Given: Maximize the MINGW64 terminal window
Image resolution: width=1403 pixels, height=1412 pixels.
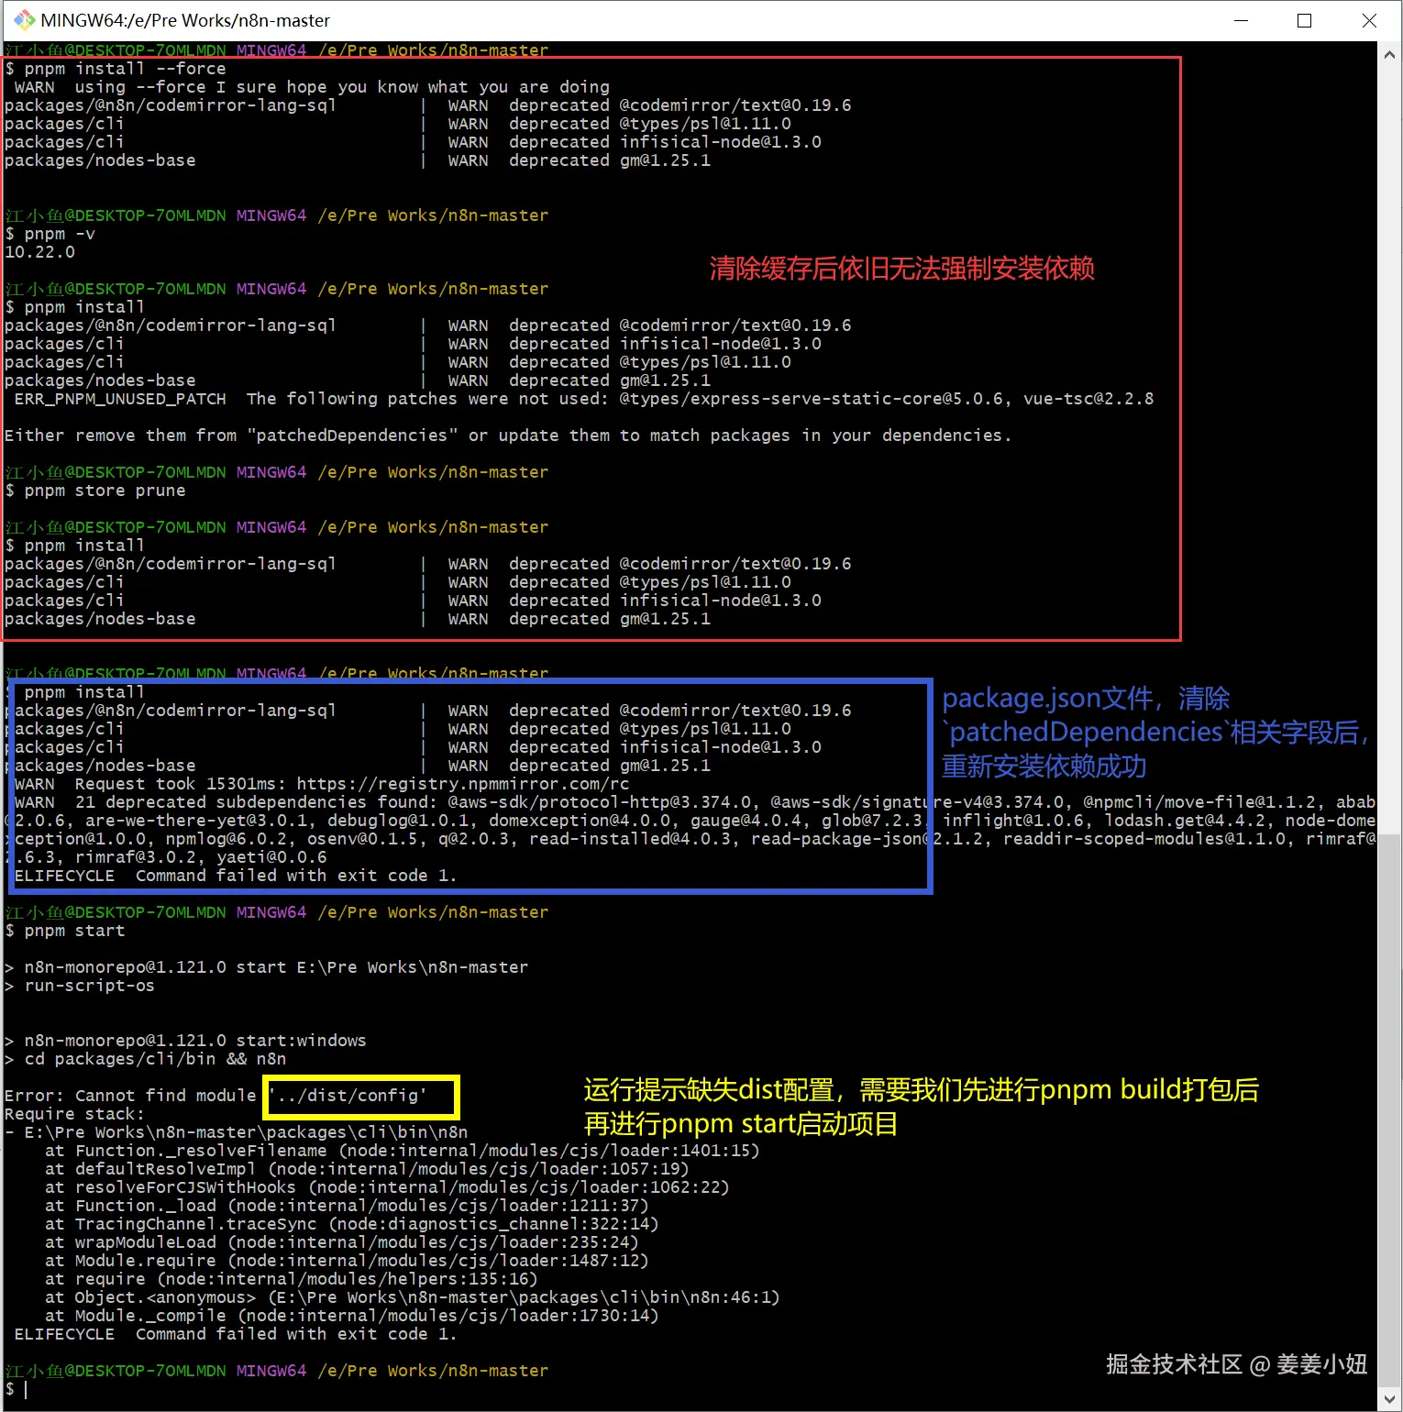Looking at the screenshot, I should coord(1304,20).
